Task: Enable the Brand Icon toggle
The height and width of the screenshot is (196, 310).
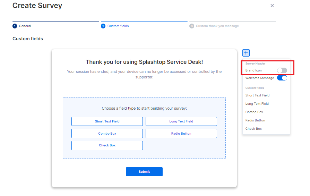Action: [282, 70]
